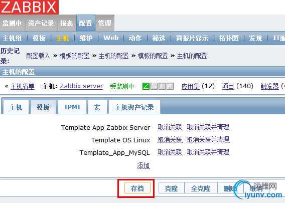Viewport: 285px width, 203px height.
Task: Click the JMX availability status icon
Action: coord(162,86)
